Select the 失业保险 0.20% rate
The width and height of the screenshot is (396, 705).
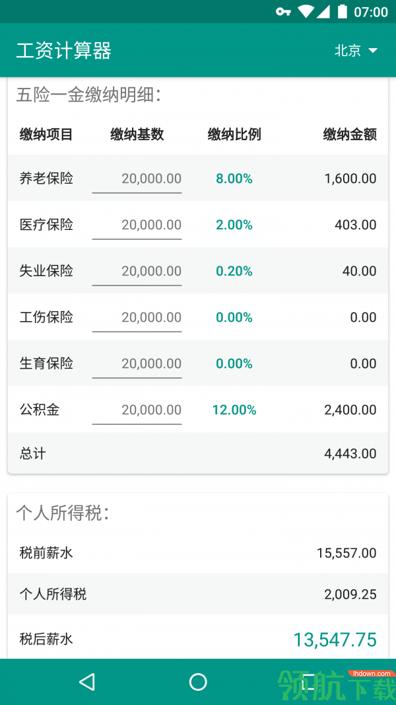[x=234, y=271]
